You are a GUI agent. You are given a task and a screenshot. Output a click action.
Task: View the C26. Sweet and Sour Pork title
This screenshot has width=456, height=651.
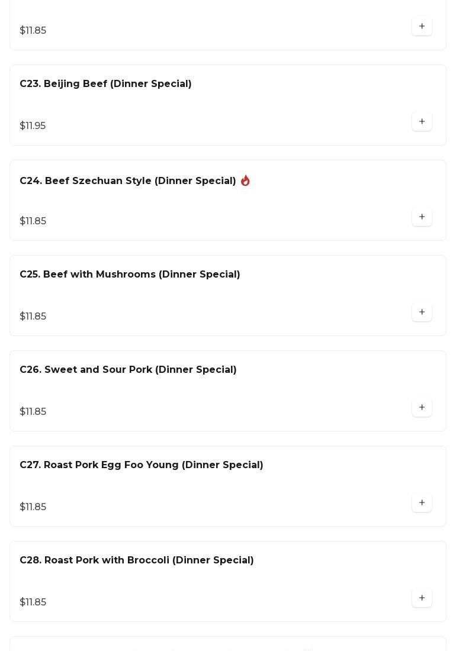128,370
